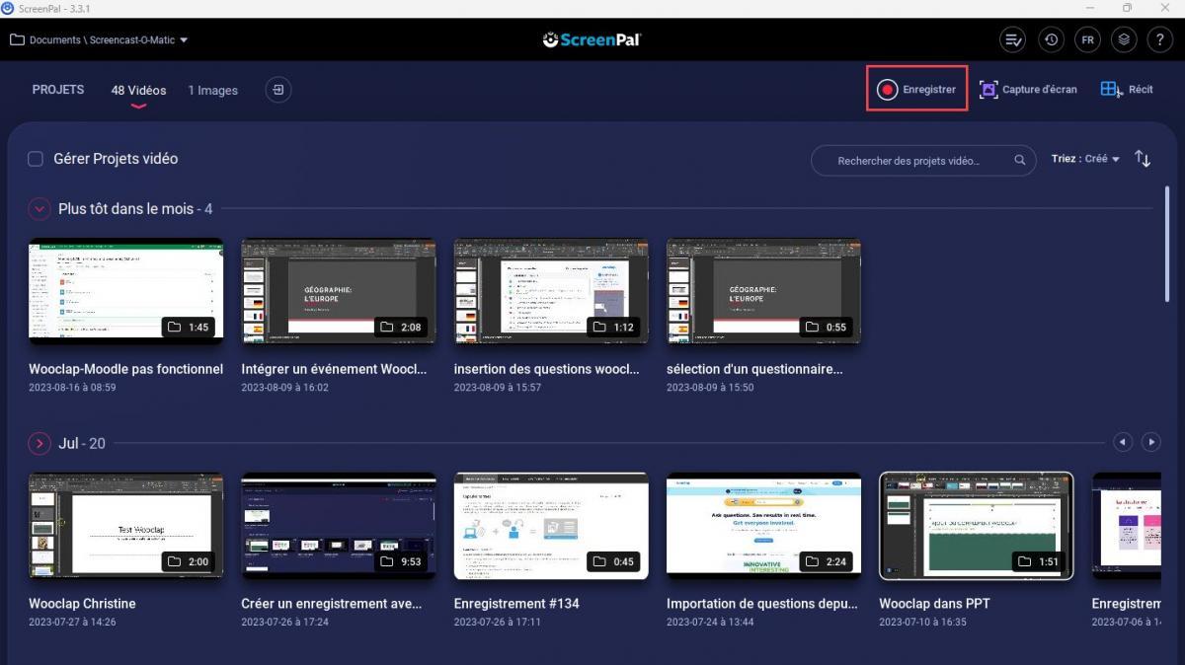1185x665 pixels.
Task: Click the date 2023-07-27 à 14:26
Action: pyautogui.click(x=72, y=622)
